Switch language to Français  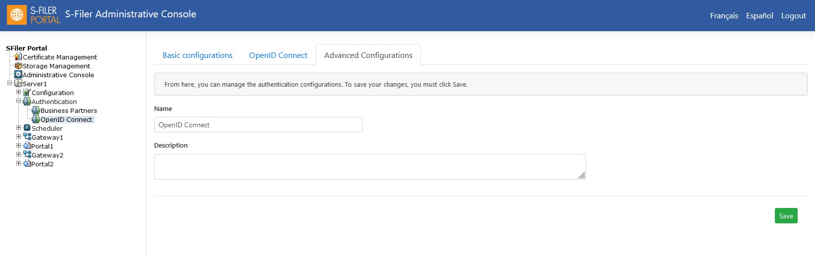[724, 16]
